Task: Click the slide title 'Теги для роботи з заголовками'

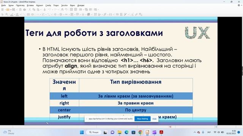Action: [94, 33]
